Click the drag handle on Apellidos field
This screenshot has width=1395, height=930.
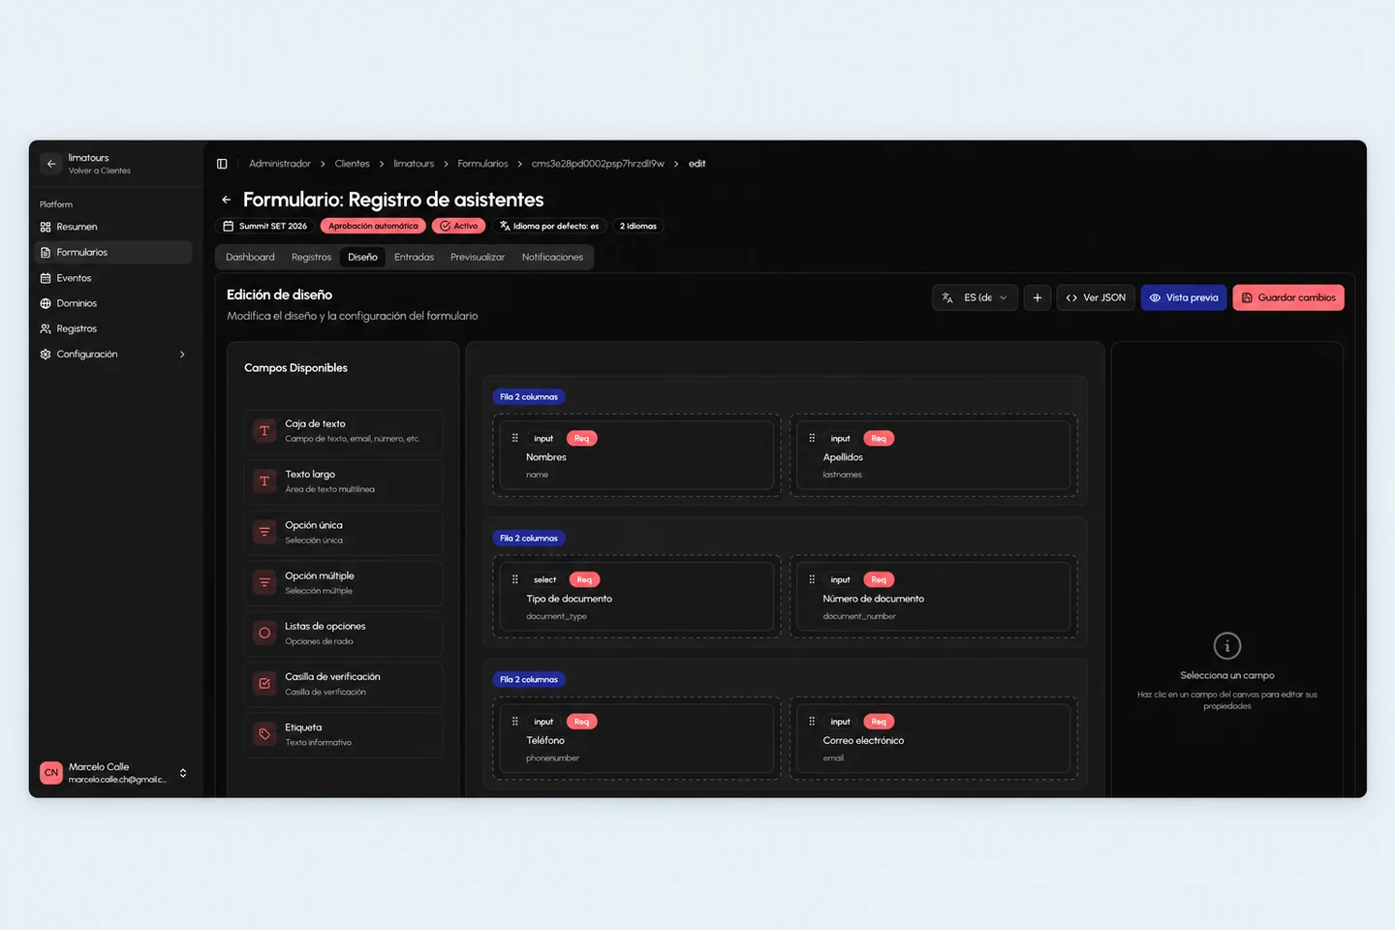pyautogui.click(x=812, y=438)
